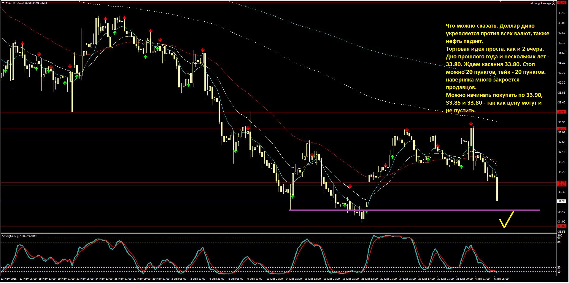
Task: Click the 36.25 value on price scale
Action: click(x=562, y=172)
